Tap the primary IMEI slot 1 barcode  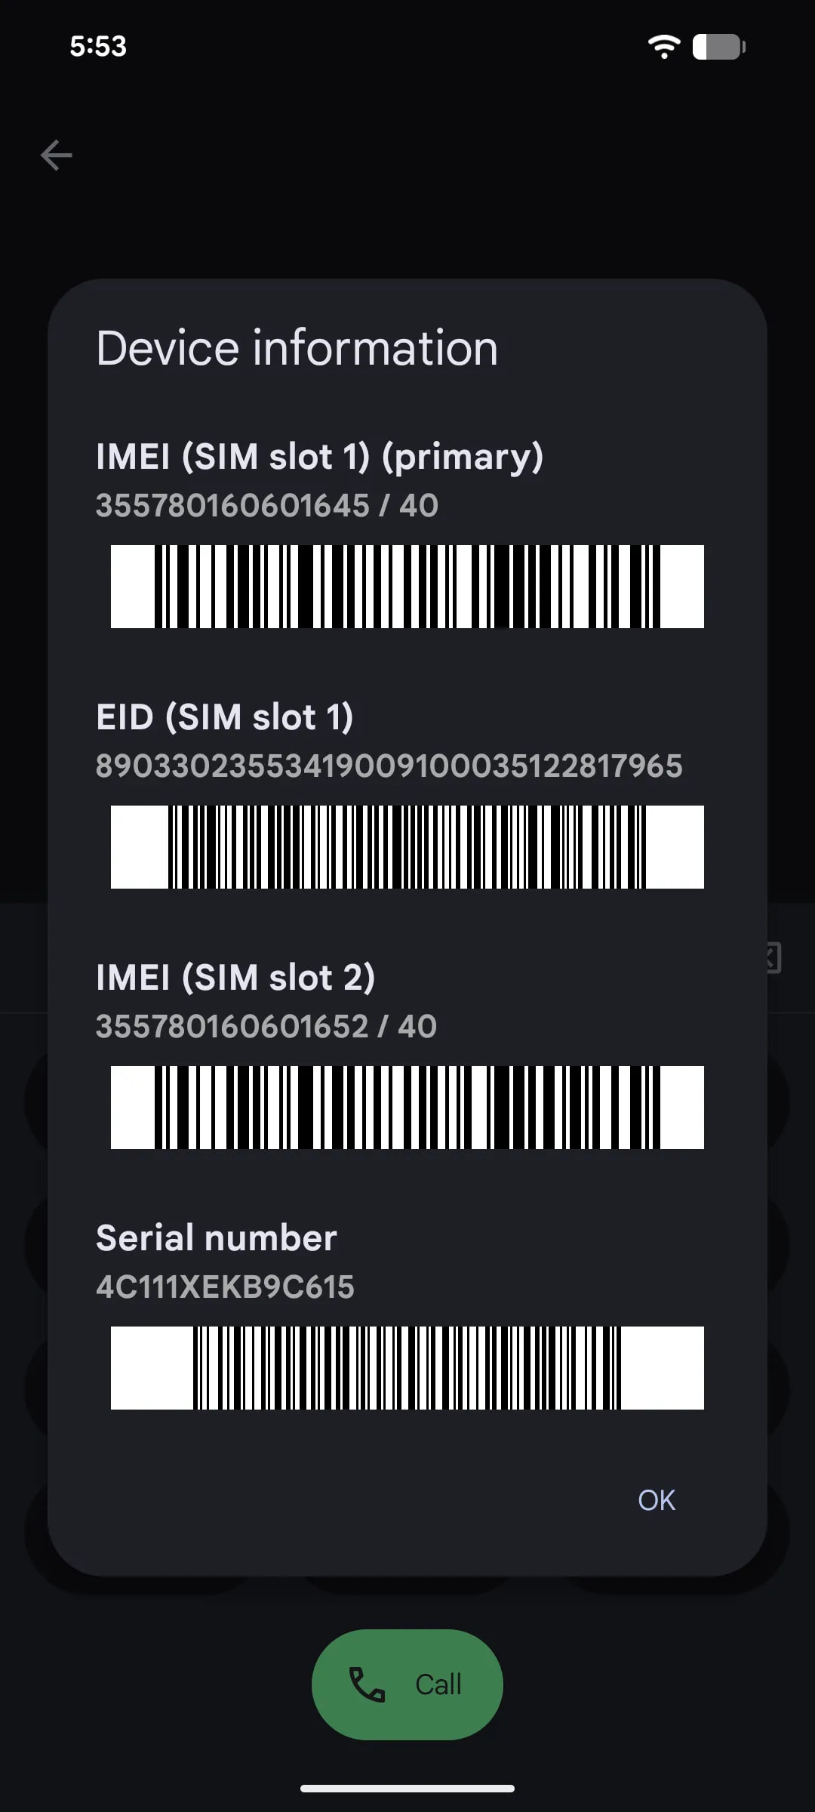pyautogui.click(x=407, y=587)
